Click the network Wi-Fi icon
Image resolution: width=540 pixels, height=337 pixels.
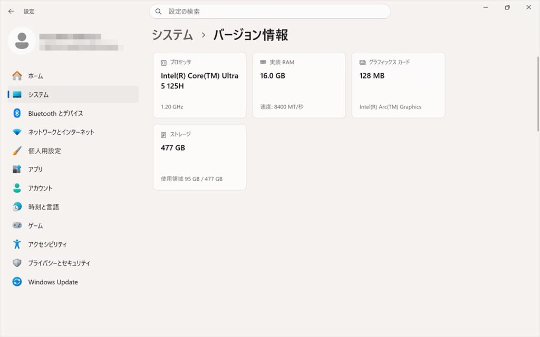pyautogui.click(x=17, y=132)
